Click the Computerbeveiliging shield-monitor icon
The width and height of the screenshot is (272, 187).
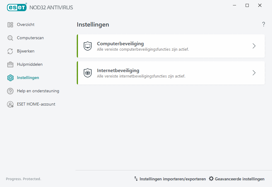(87, 46)
